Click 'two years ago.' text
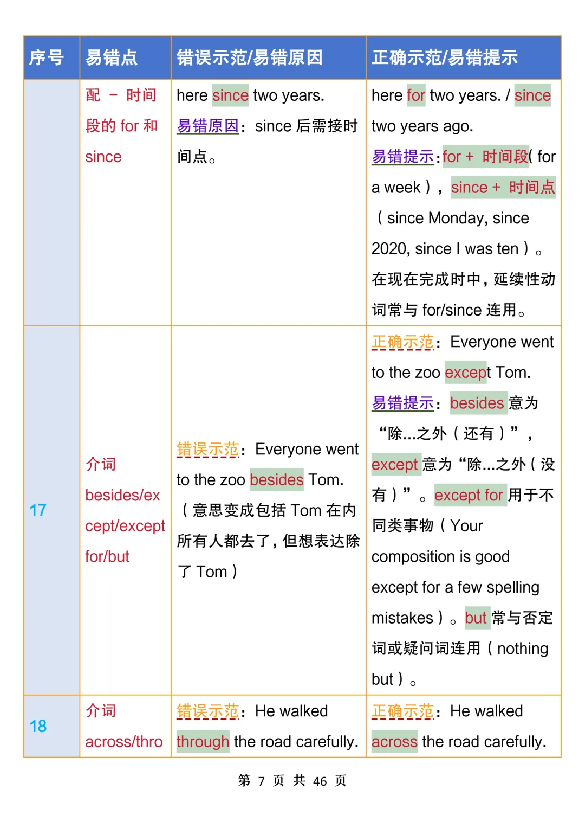 click(x=422, y=126)
